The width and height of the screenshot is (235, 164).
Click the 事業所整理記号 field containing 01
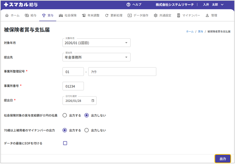point(73,72)
